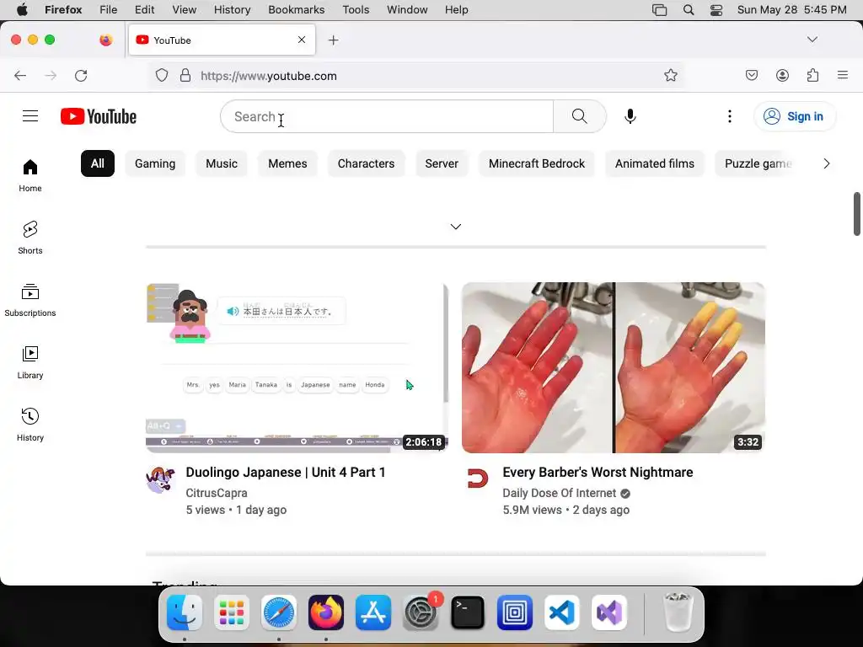The width and height of the screenshot is (863, 647).
Task: Start voice search with the microphone
Action: coord(630,116)
